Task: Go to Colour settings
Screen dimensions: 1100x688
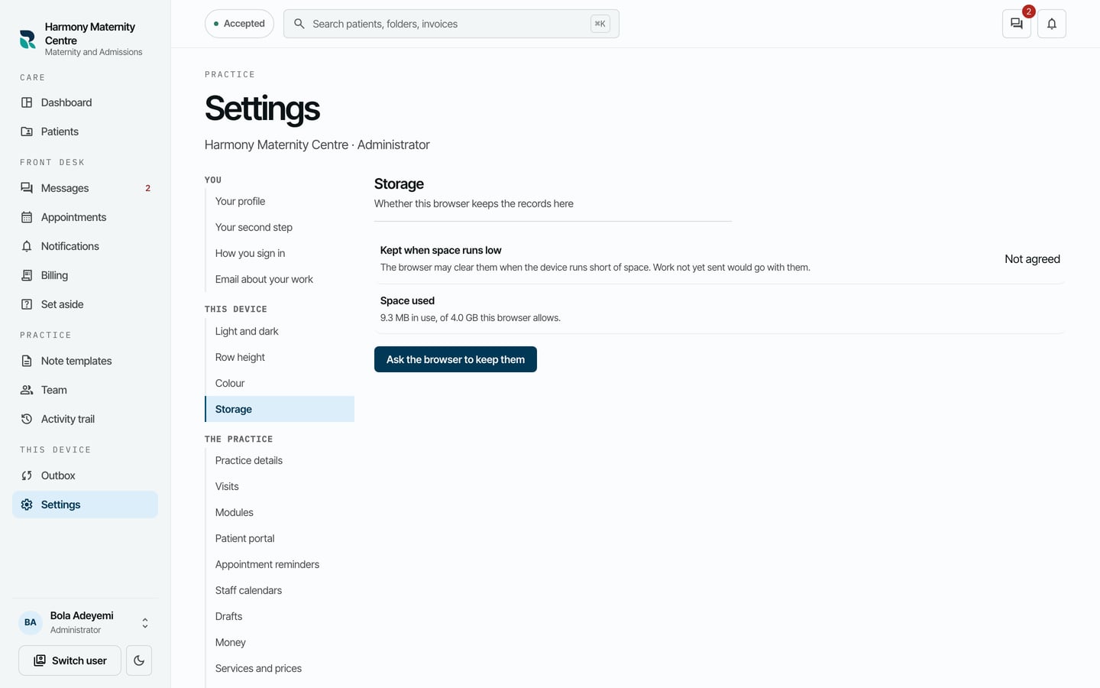Action: [280, 383]
